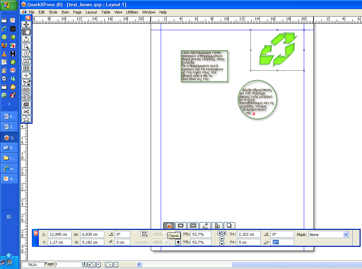The height and width of the screenshot is (269, 362).
Task: Select the Scissors tool
Action: click(26, 112)
